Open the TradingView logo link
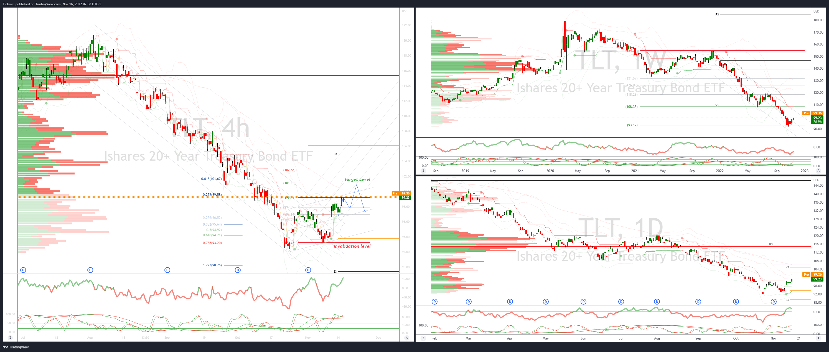The height and width of the screenshot is (352, 829). pos(16,347)
